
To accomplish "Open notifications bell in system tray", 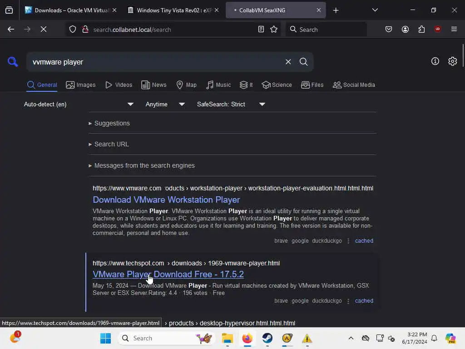I will (x=434, y=338).
